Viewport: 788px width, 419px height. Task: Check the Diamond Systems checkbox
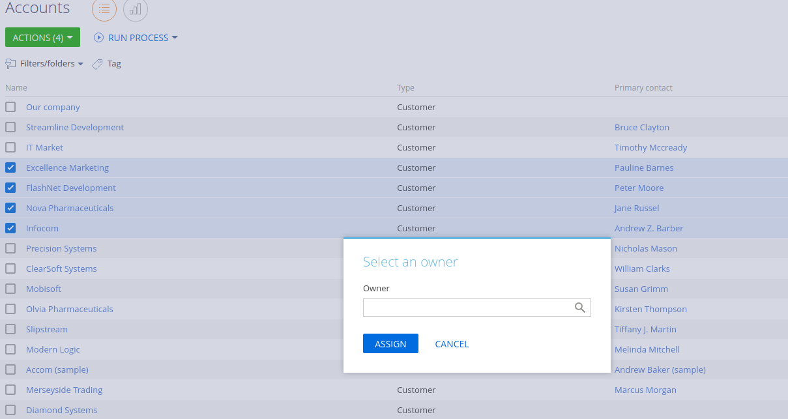pos(10,410)
